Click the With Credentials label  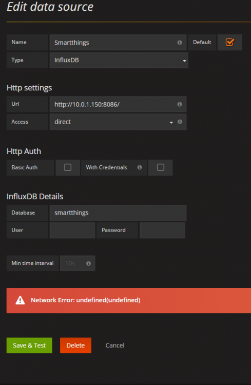click(x=106, y=167)
